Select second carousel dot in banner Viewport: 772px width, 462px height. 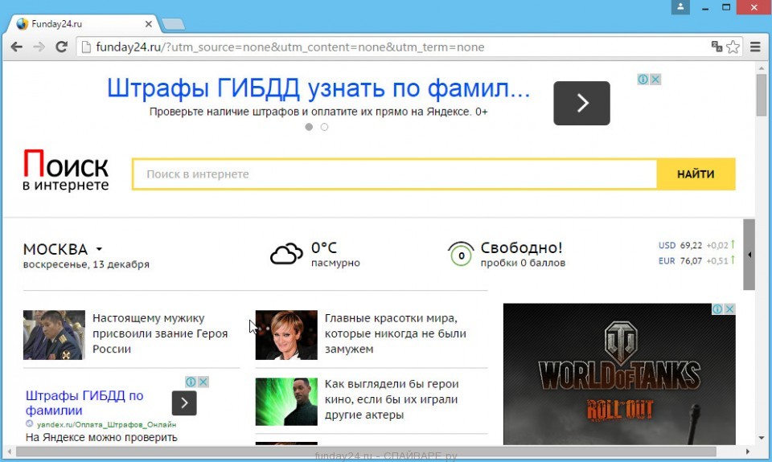coord(324,127)
